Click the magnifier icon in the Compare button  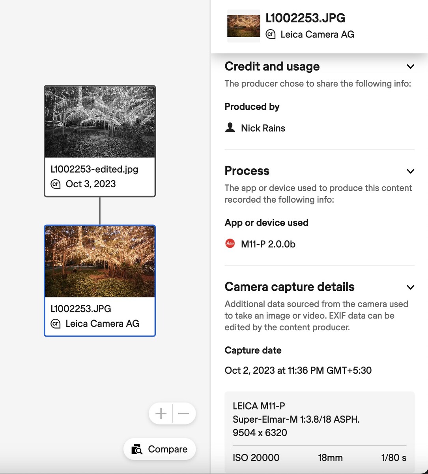pyautogui.click(x=137, y=450)
